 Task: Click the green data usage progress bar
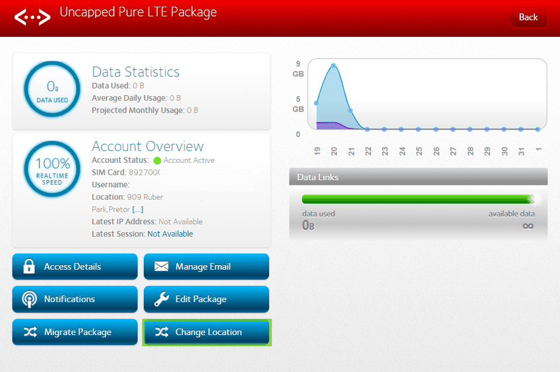coord(417,199)
